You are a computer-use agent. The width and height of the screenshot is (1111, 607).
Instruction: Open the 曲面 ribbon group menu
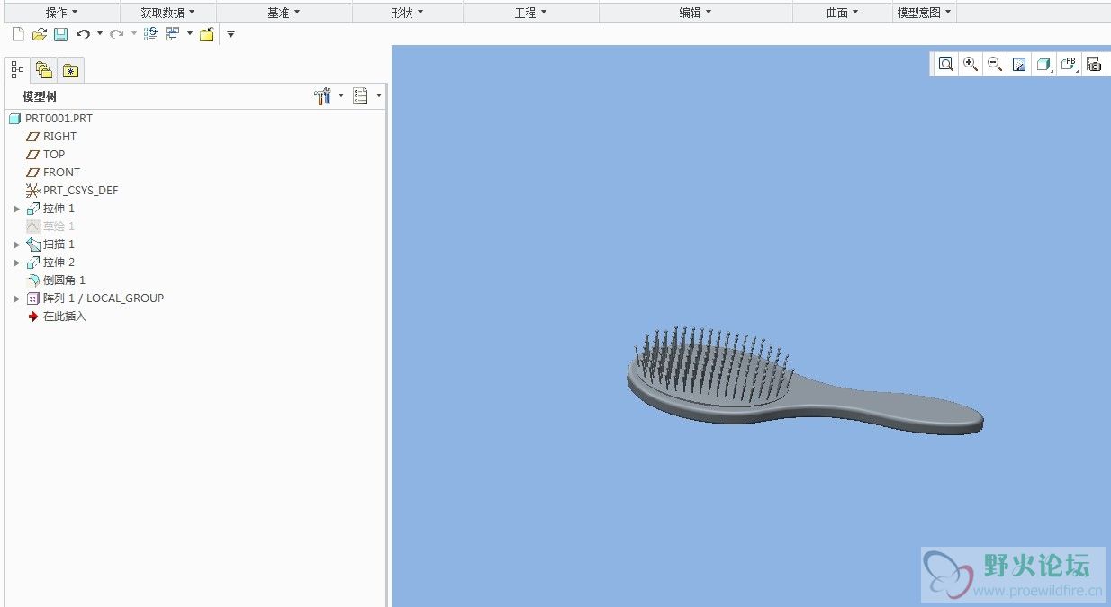[842, 13]
